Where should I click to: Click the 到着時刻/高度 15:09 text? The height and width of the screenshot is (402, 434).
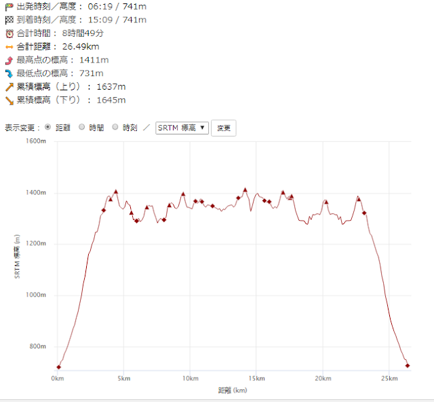(81, 20)
